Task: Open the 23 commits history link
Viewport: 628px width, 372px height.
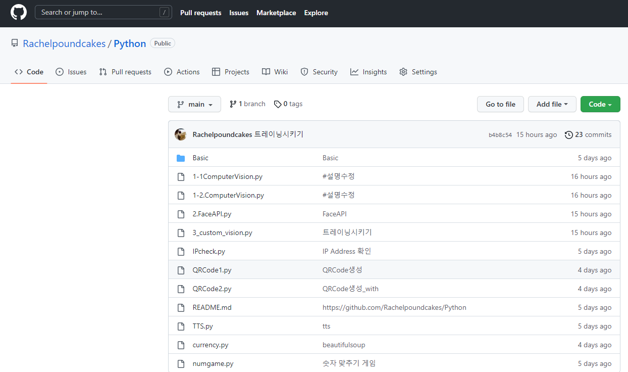Action: pyautogui.click(x=588, y=135)
